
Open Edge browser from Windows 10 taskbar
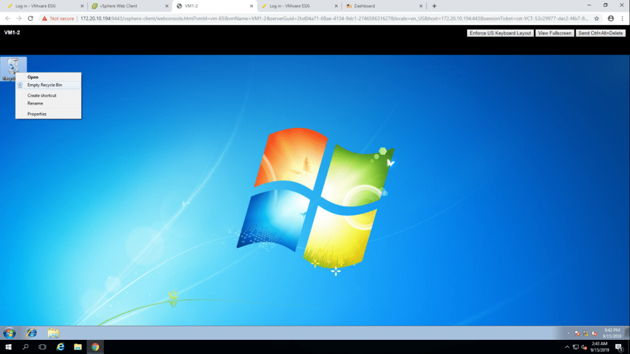coord(60,347)
